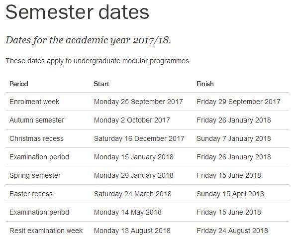Screen dimensions: 293x246
Task: Click Saturday 16 December 2017 cell
Action: coord(139,138)
